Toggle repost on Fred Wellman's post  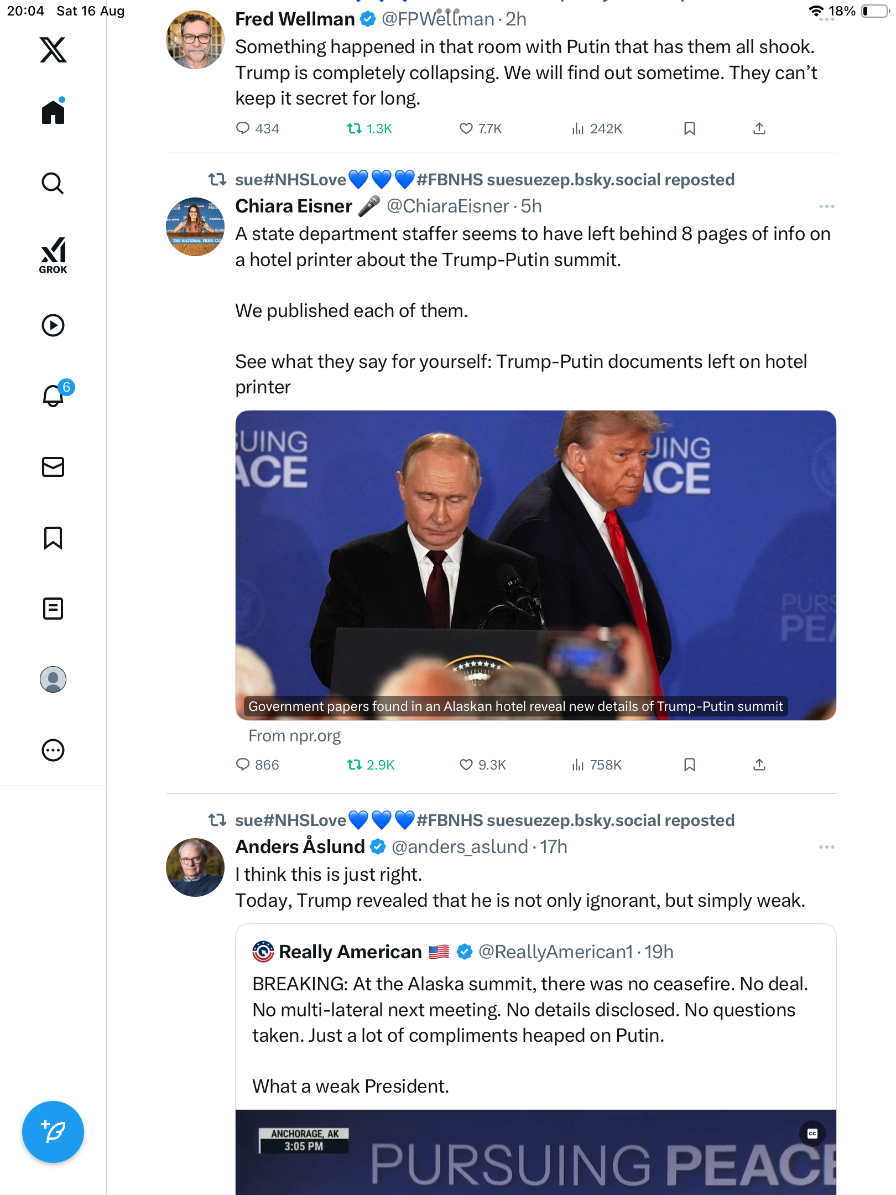click(354, 129)
